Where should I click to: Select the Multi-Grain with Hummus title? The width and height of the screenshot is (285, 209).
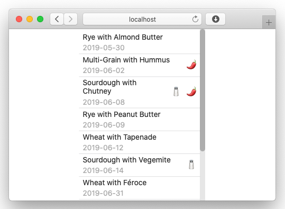pos(126,60)
